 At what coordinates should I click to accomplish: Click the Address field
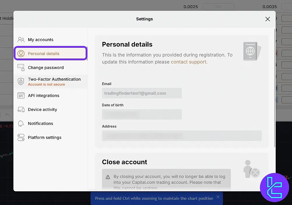pos(182,136)
